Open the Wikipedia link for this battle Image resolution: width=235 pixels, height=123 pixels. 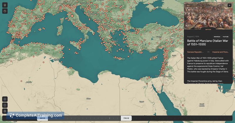(217, 37)
